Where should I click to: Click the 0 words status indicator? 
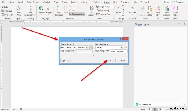click(x=14, y=109)
